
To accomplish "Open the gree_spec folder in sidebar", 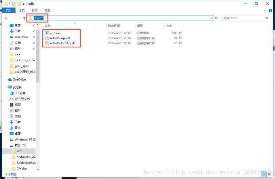I will click(22, 66).
